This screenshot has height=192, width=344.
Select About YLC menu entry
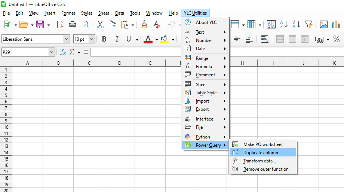pyautogui.click(x=205, y=22)
